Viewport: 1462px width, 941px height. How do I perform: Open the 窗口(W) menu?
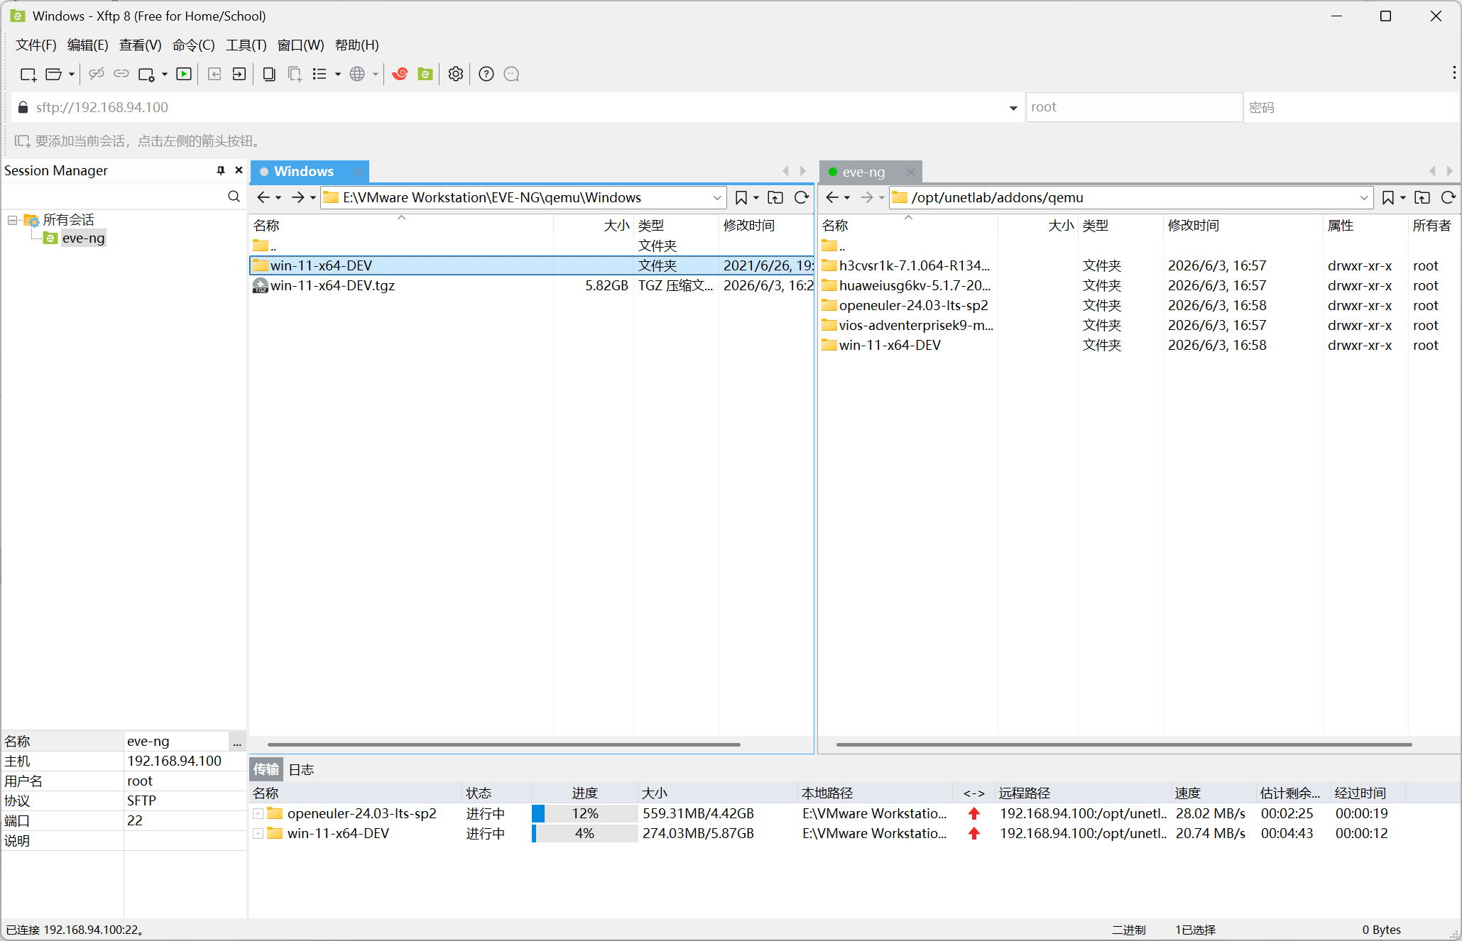(301, 45)
